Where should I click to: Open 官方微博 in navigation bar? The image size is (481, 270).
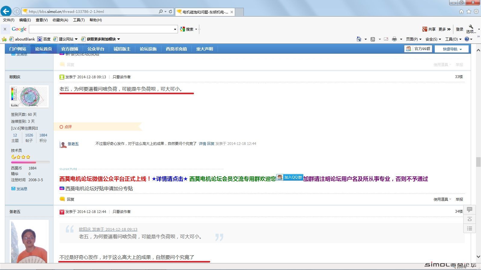(70, 49)
